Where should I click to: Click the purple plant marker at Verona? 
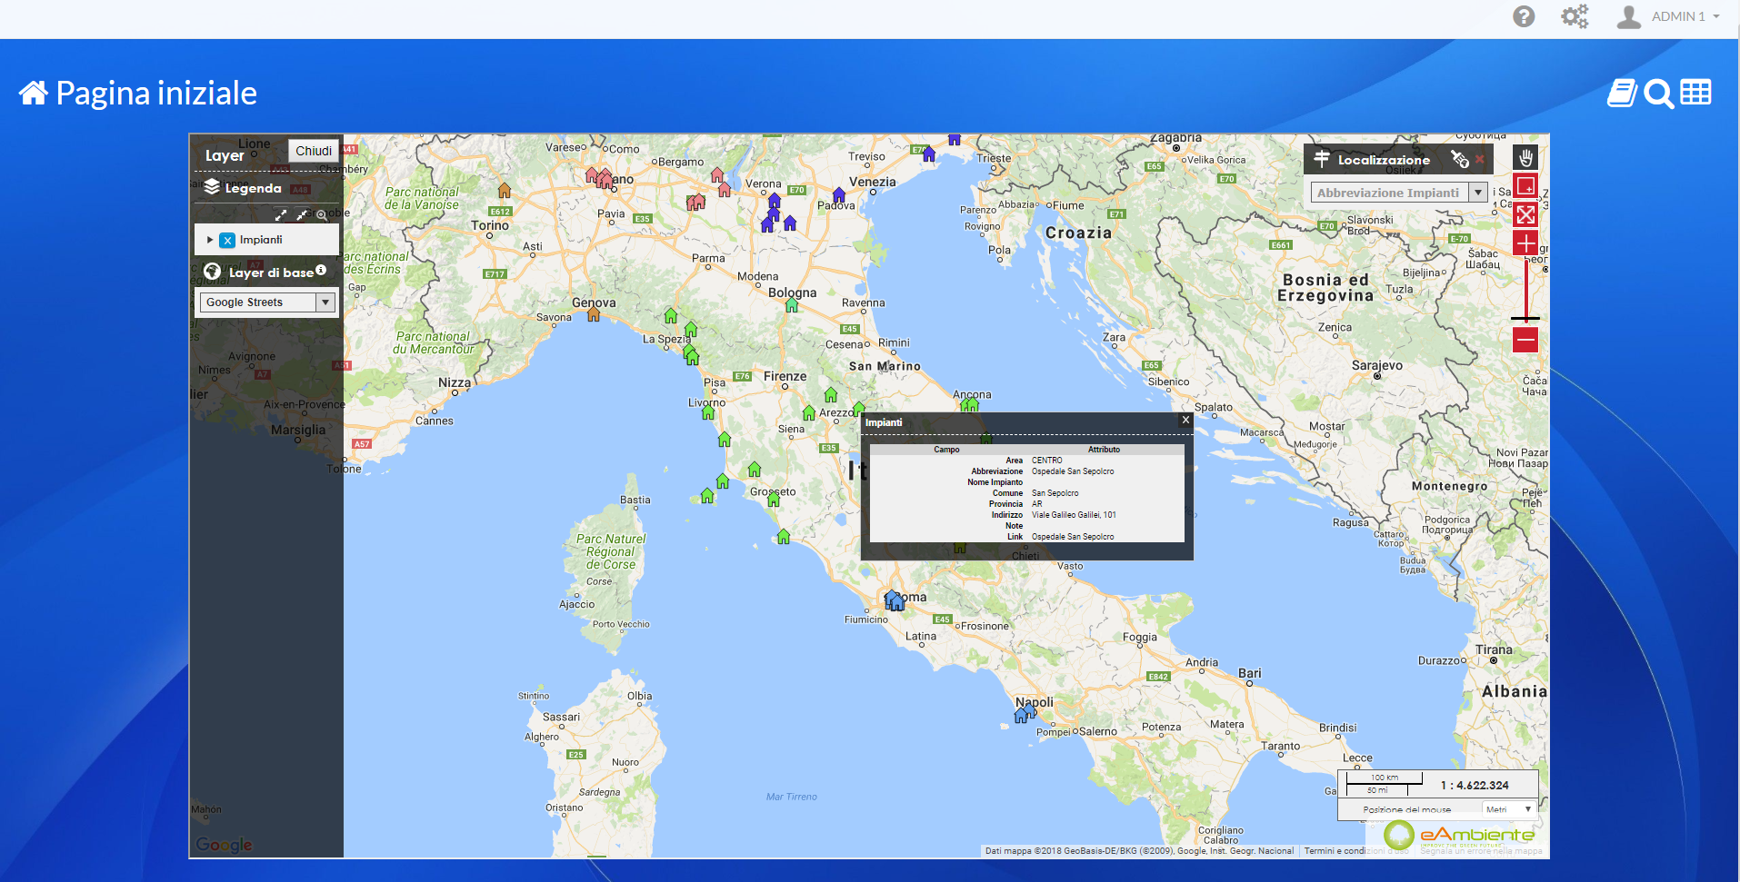click(775, 200)
